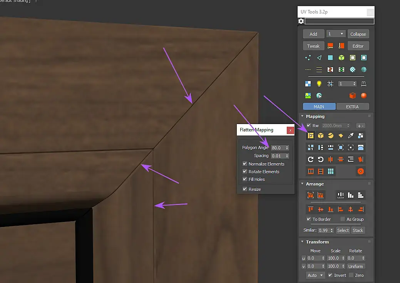Enable the Zero checkbox
Screen dimensions: 400x283
point(351,275)
